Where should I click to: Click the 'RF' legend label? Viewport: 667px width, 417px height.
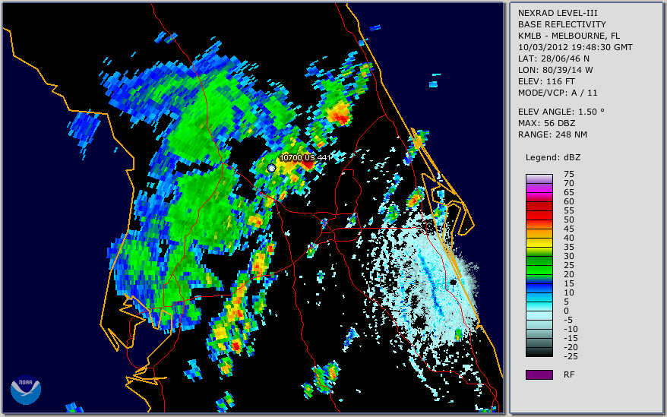tap(569, 374)
